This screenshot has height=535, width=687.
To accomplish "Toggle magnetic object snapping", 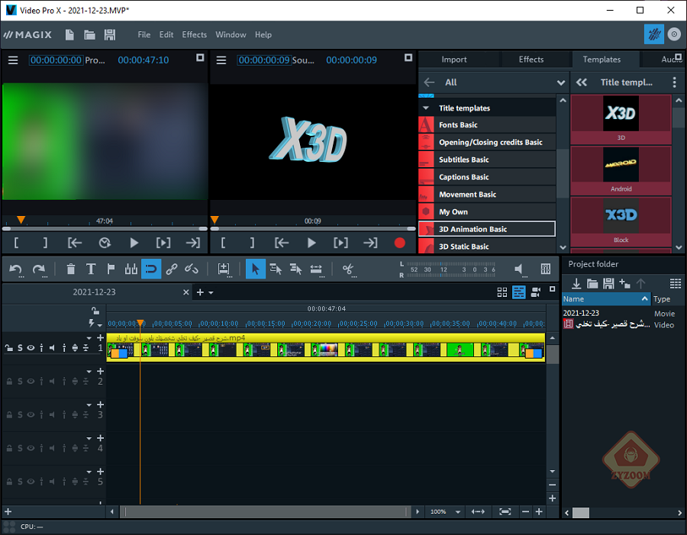I will click(x=151, y=269).
